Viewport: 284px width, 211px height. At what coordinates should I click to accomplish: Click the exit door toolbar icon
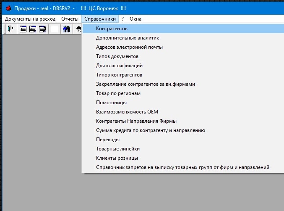click(x=10, y=29)
